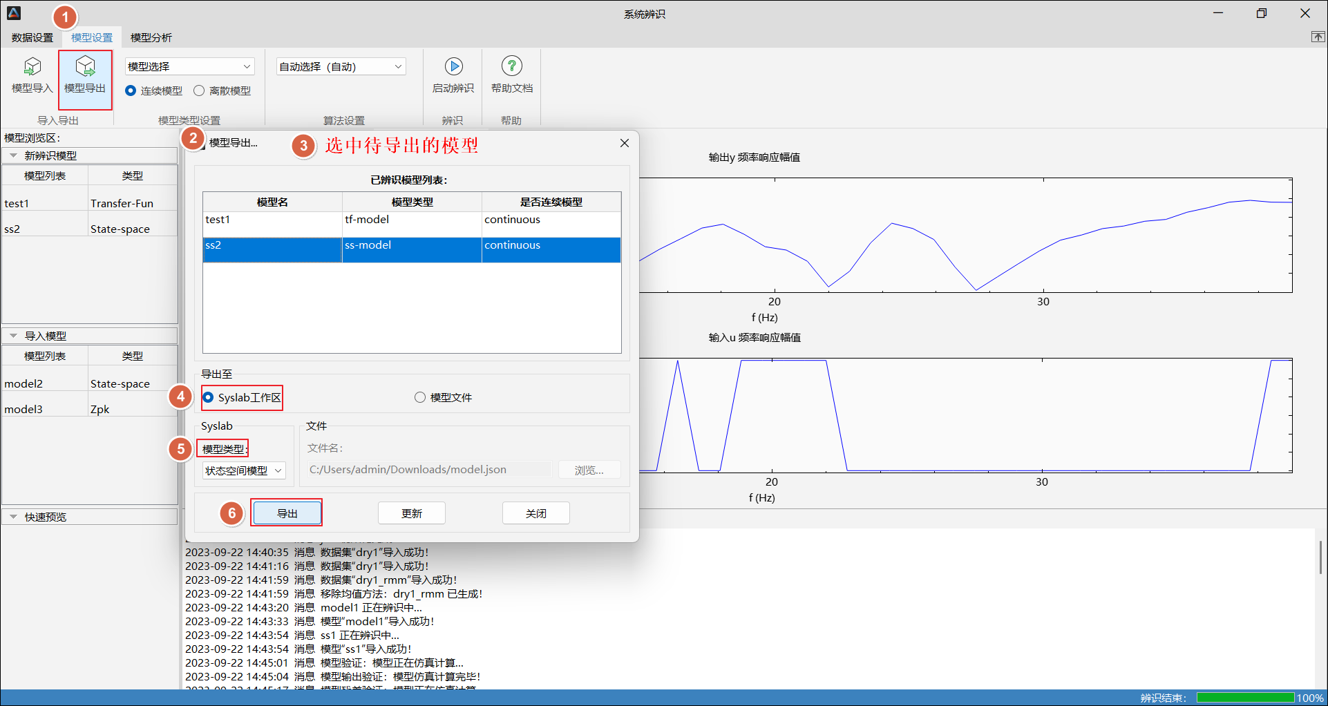The image size is (1328, 706).
Task: Open the help document (帮助文档) icon
Action: pyautogui.click(x=511, y=67)
